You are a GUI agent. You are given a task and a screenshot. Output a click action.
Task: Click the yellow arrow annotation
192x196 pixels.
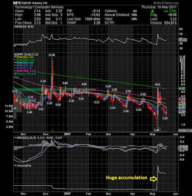[x=153, y=179]
